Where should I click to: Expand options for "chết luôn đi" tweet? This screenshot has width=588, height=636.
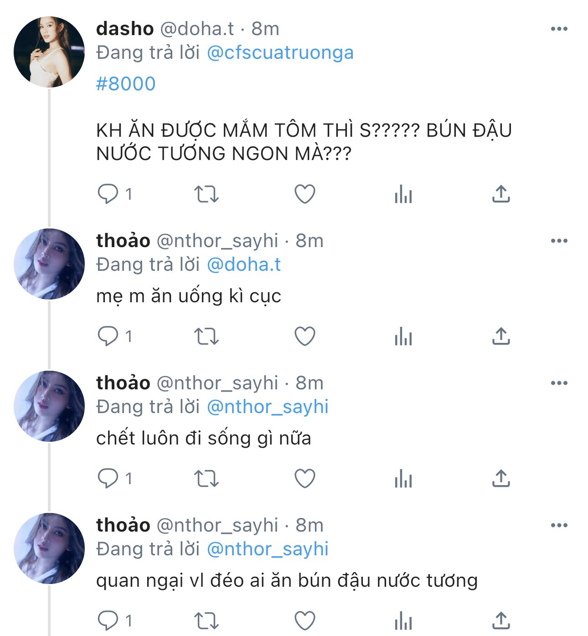pos(559,383)
